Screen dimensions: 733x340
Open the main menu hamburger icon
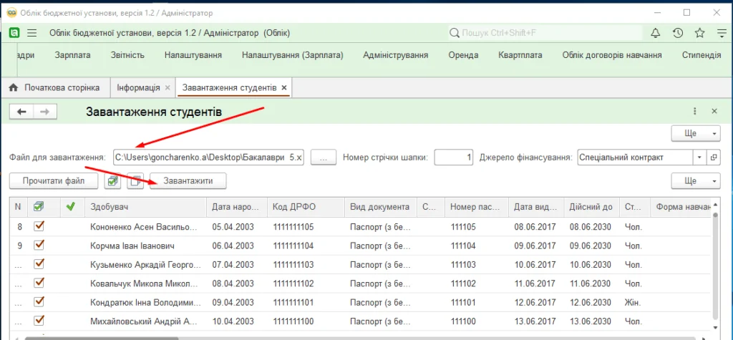click(x=31, y=33)
